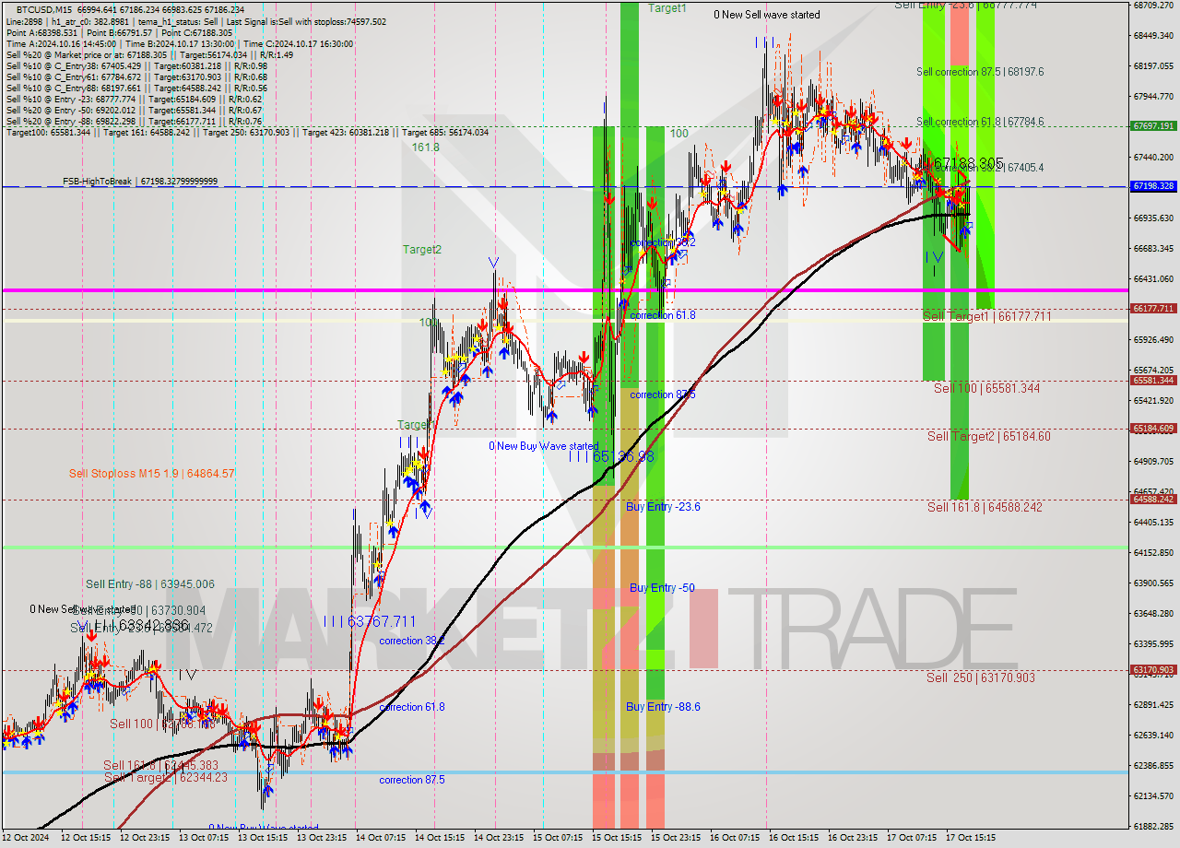Image resolution: width=1180 pixels, height=848 pixels.
Task: Click the Target1 label at chart top
Action: click(x=667, y=8)
